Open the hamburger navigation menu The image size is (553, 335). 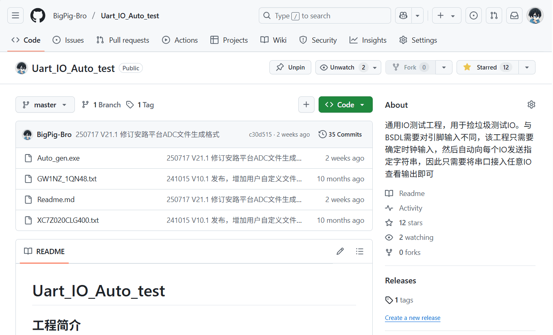point(15,16)
